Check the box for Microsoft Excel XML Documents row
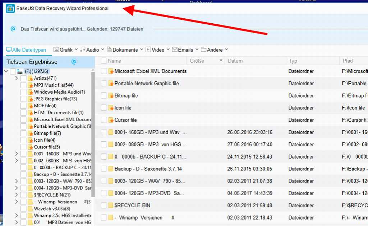 click(104, 71)
